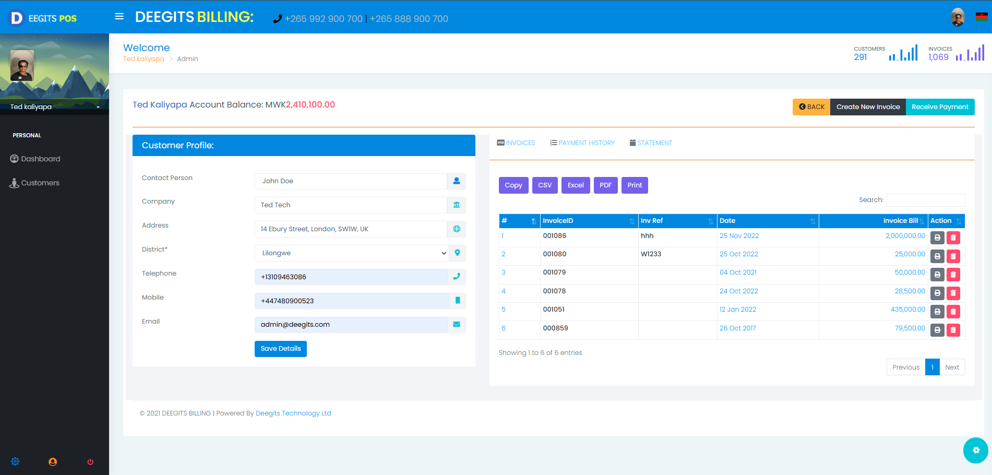Delete invoice 001080 with trash icon

(953, 256)
